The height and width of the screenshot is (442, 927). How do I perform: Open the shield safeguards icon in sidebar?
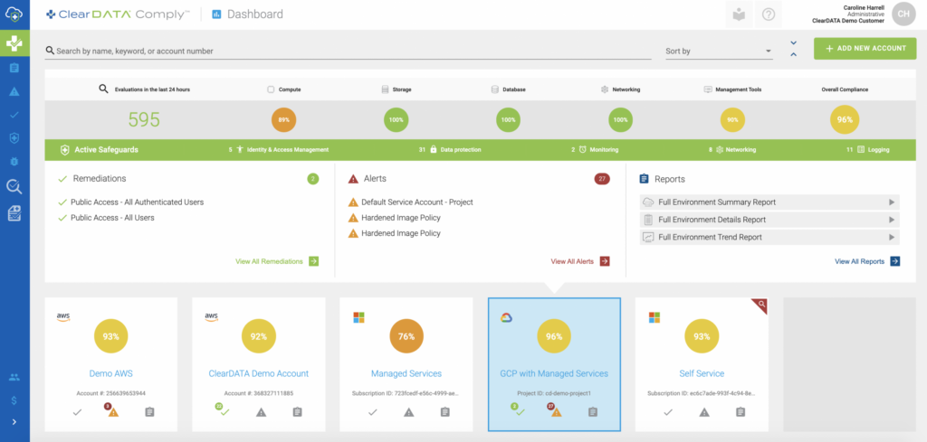[14, 137]
